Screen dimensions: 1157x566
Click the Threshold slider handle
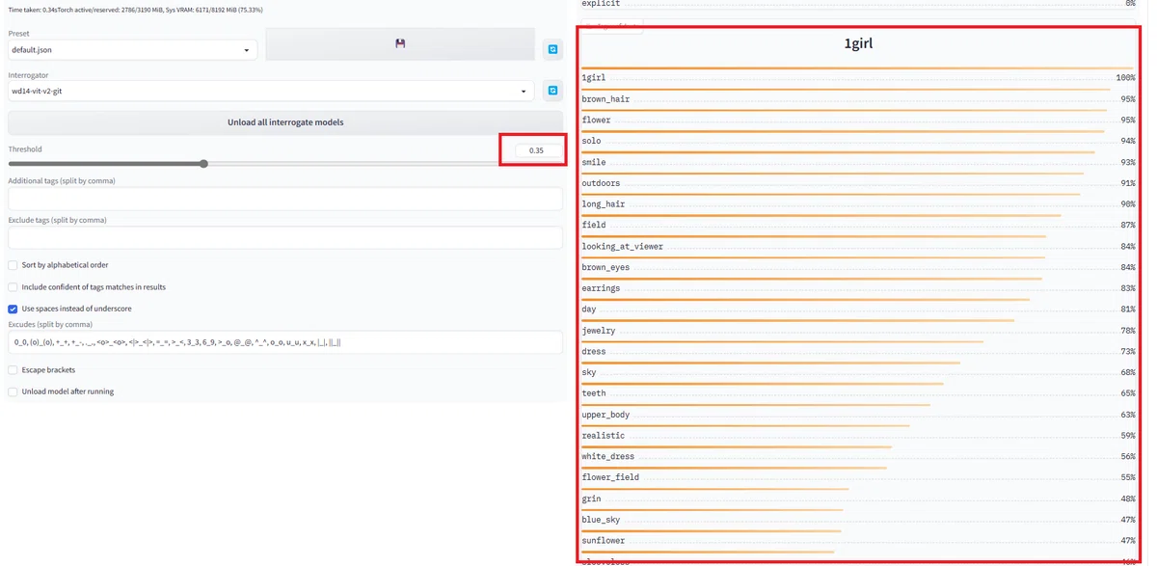(203, 164)
